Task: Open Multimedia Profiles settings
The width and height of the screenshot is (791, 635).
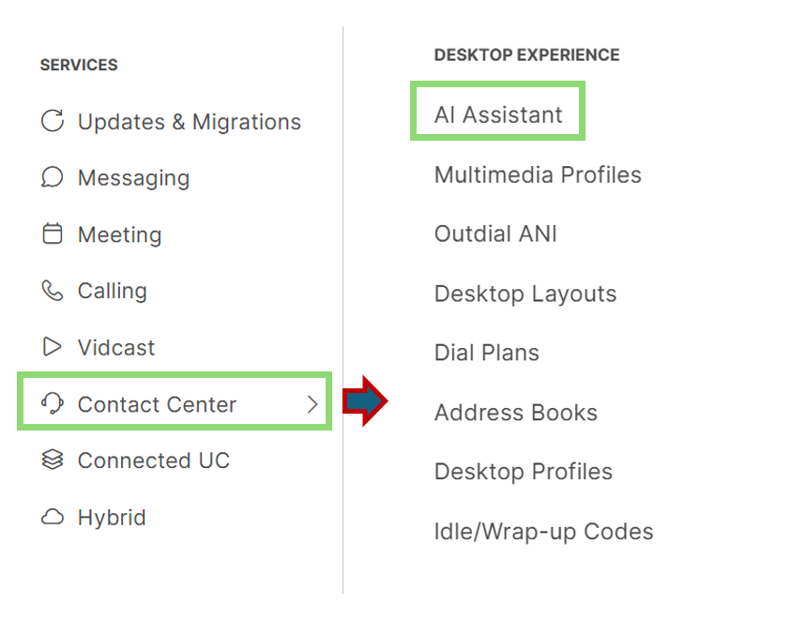Action: (538, 174)
